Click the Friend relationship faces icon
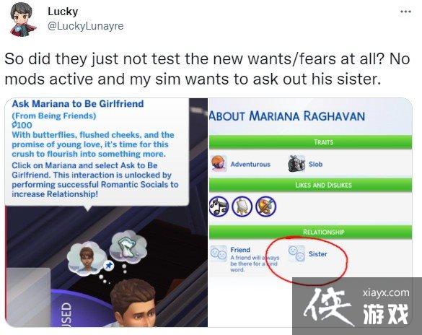Viewport: 422px width, 335px height. tap(219, 253)
